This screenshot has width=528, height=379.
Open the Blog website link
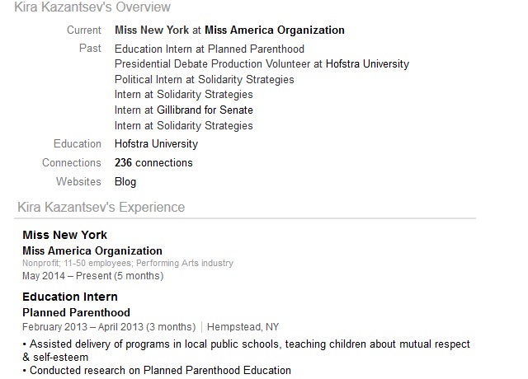tap(125, 181)
